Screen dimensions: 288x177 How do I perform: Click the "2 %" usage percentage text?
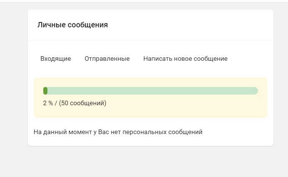click(48, 103)
